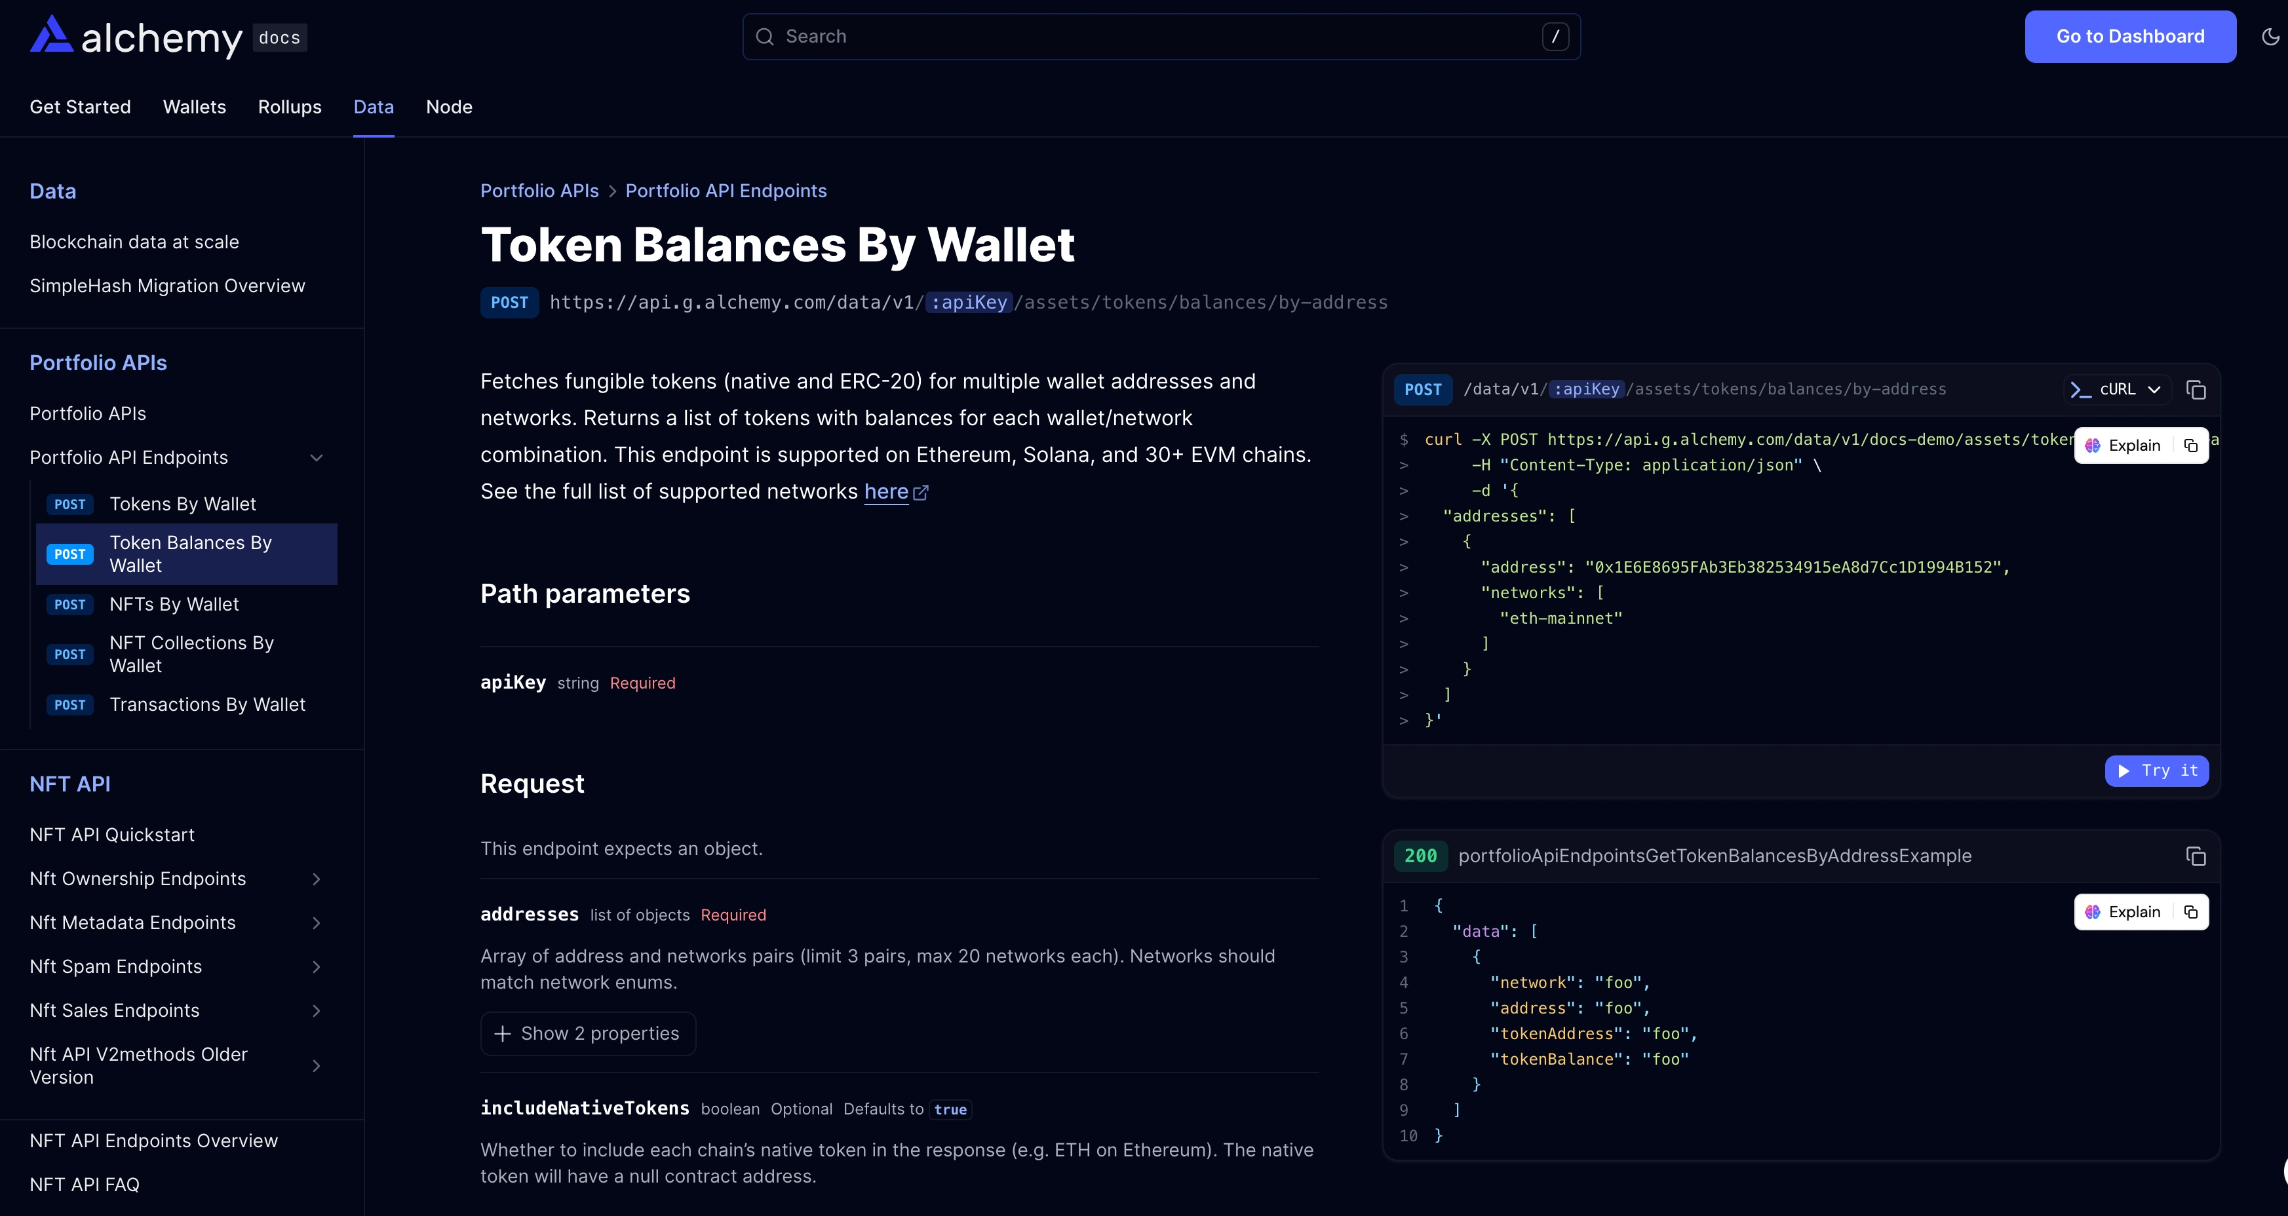The width and height of the screenshot is (2288, 1216).
Task: Click Portfolio APIs breadcrumb
Action: 539,191
